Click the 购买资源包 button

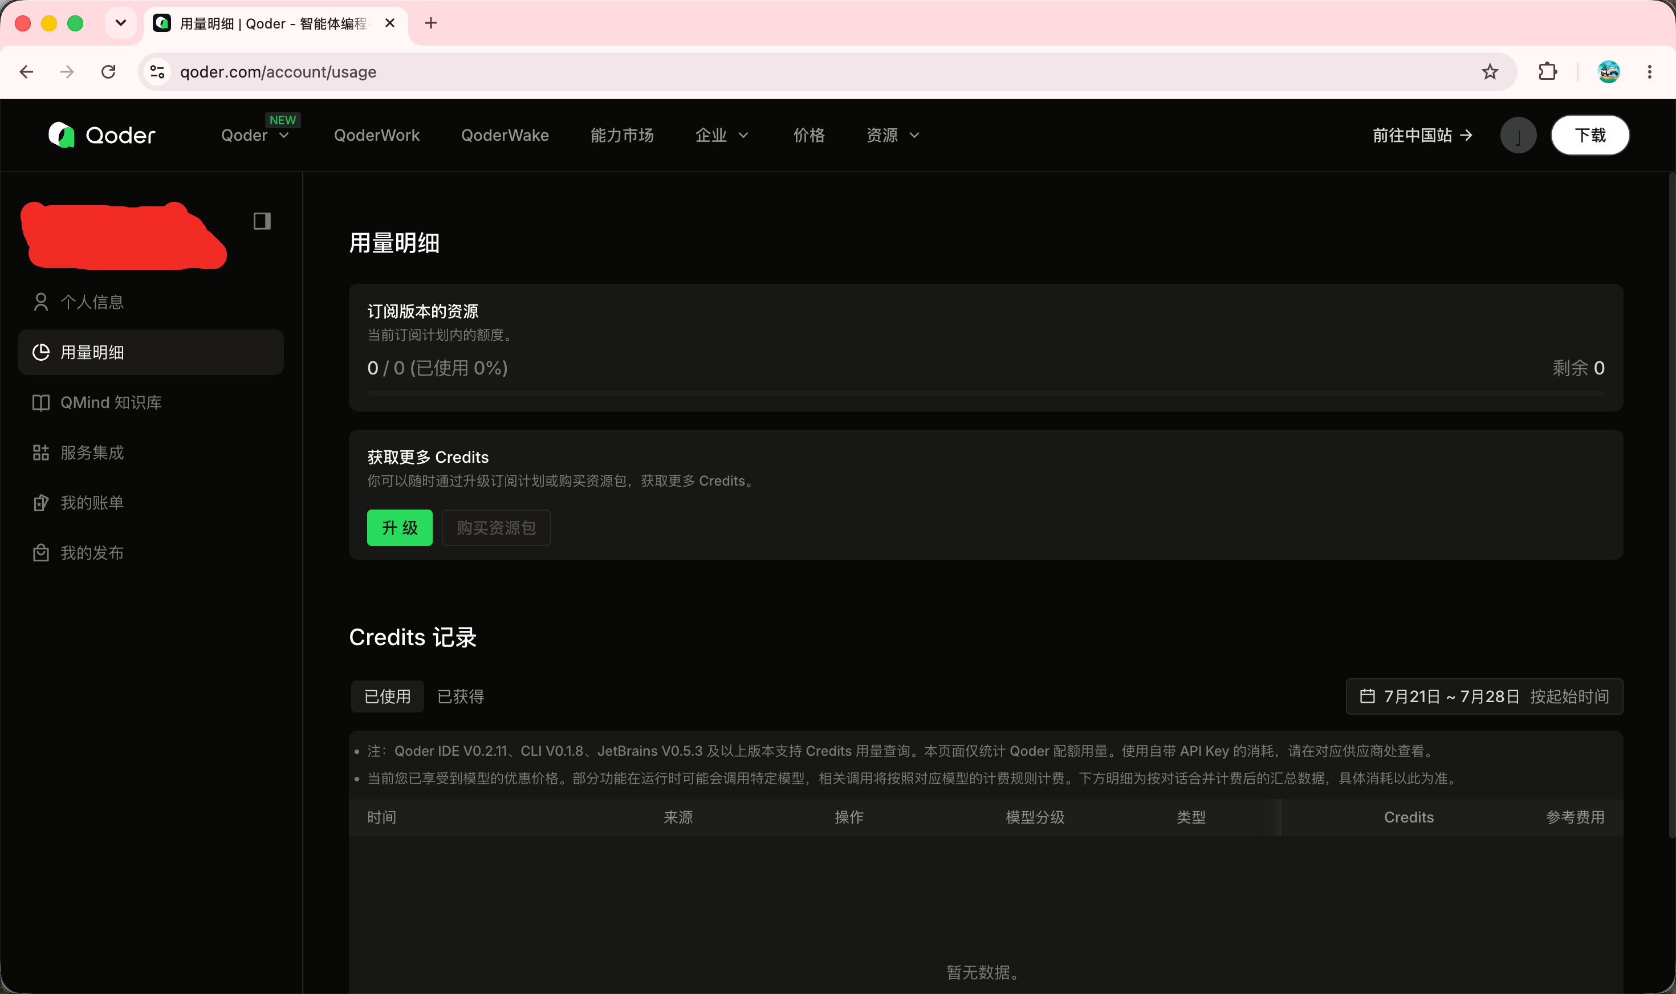coord(497,528)
